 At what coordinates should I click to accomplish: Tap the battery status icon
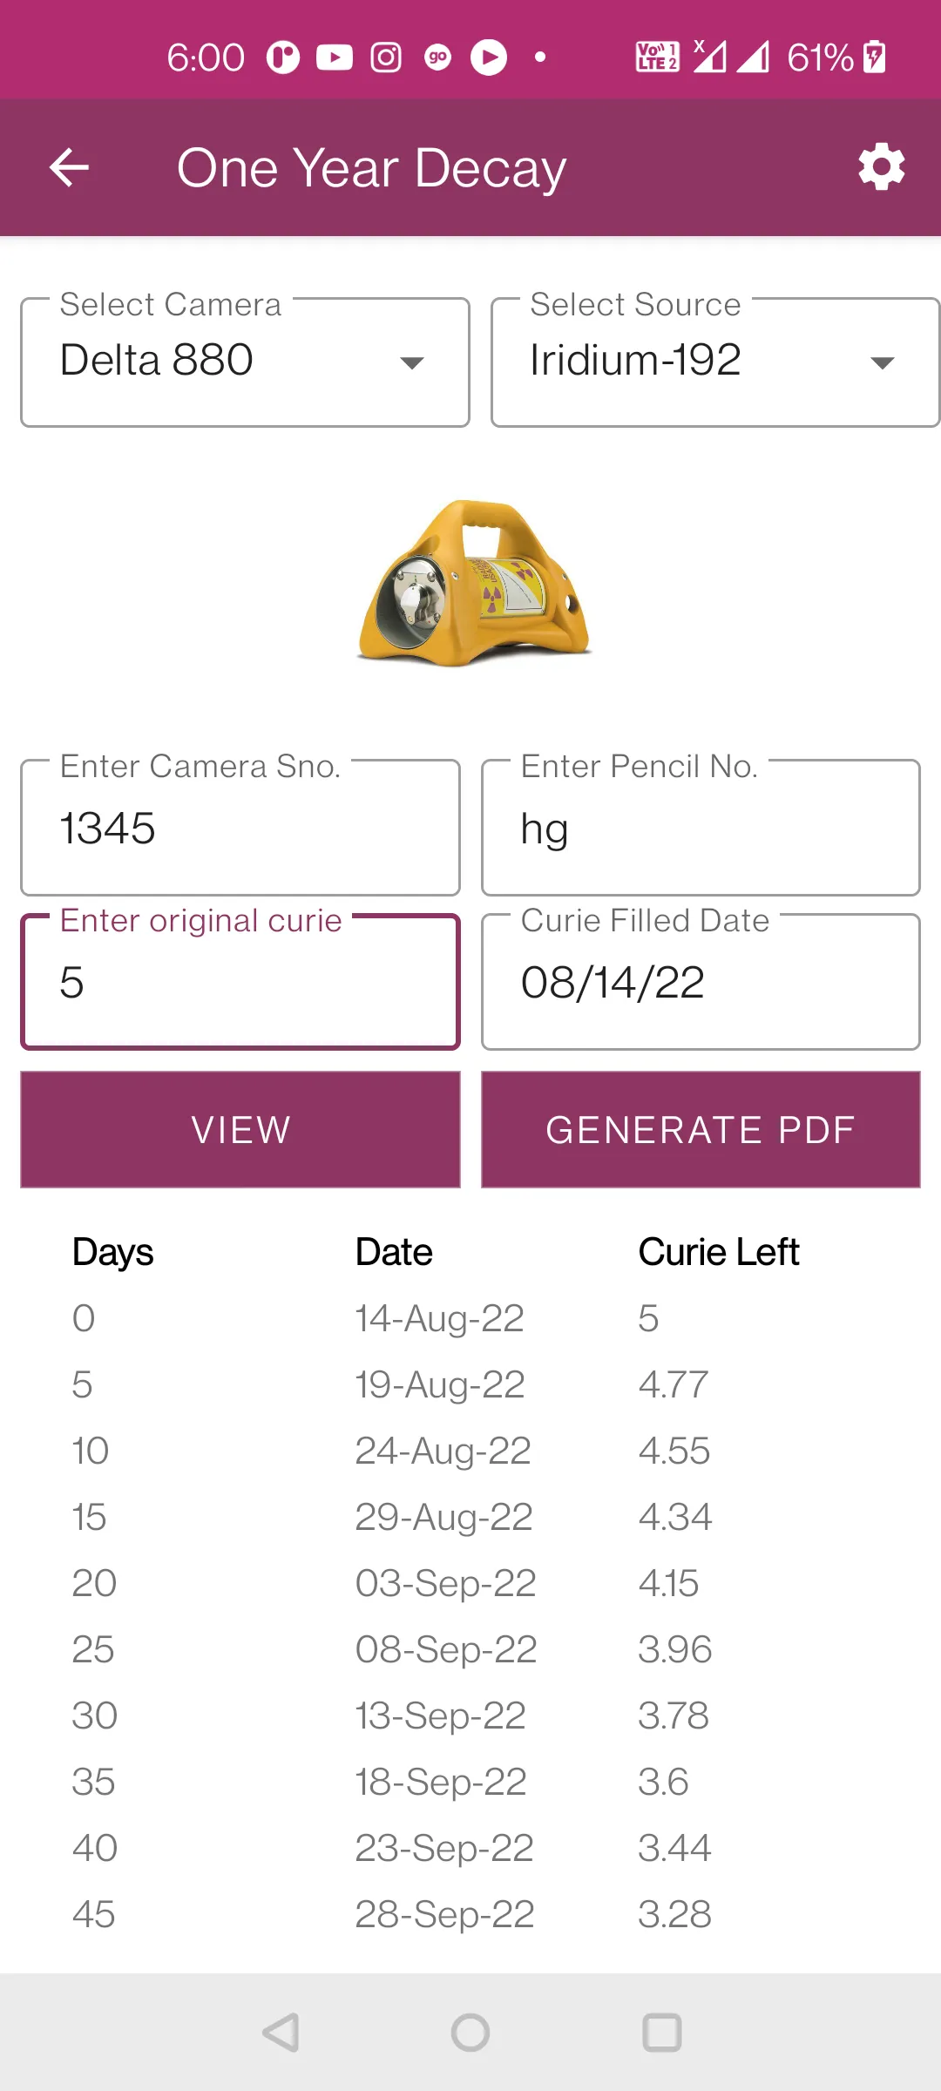click(875, 58)
